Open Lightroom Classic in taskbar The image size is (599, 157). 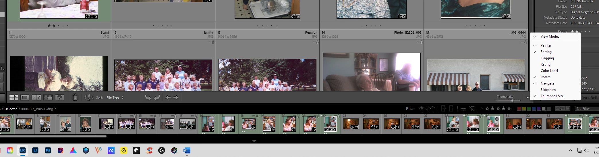[x=22, y=150]
